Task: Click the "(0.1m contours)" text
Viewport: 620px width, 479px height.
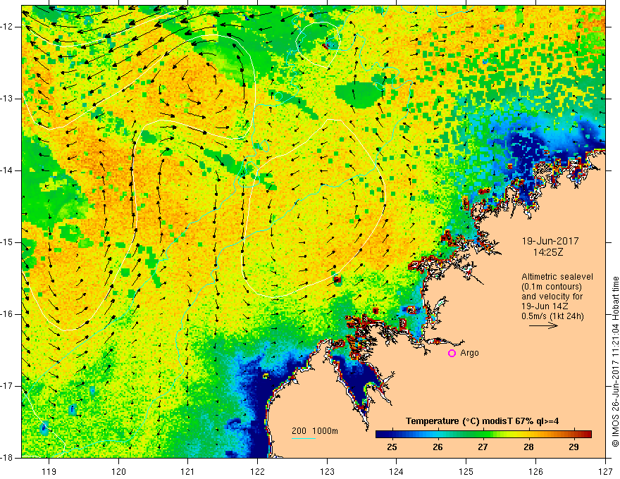Action: [x=552, y=287]
